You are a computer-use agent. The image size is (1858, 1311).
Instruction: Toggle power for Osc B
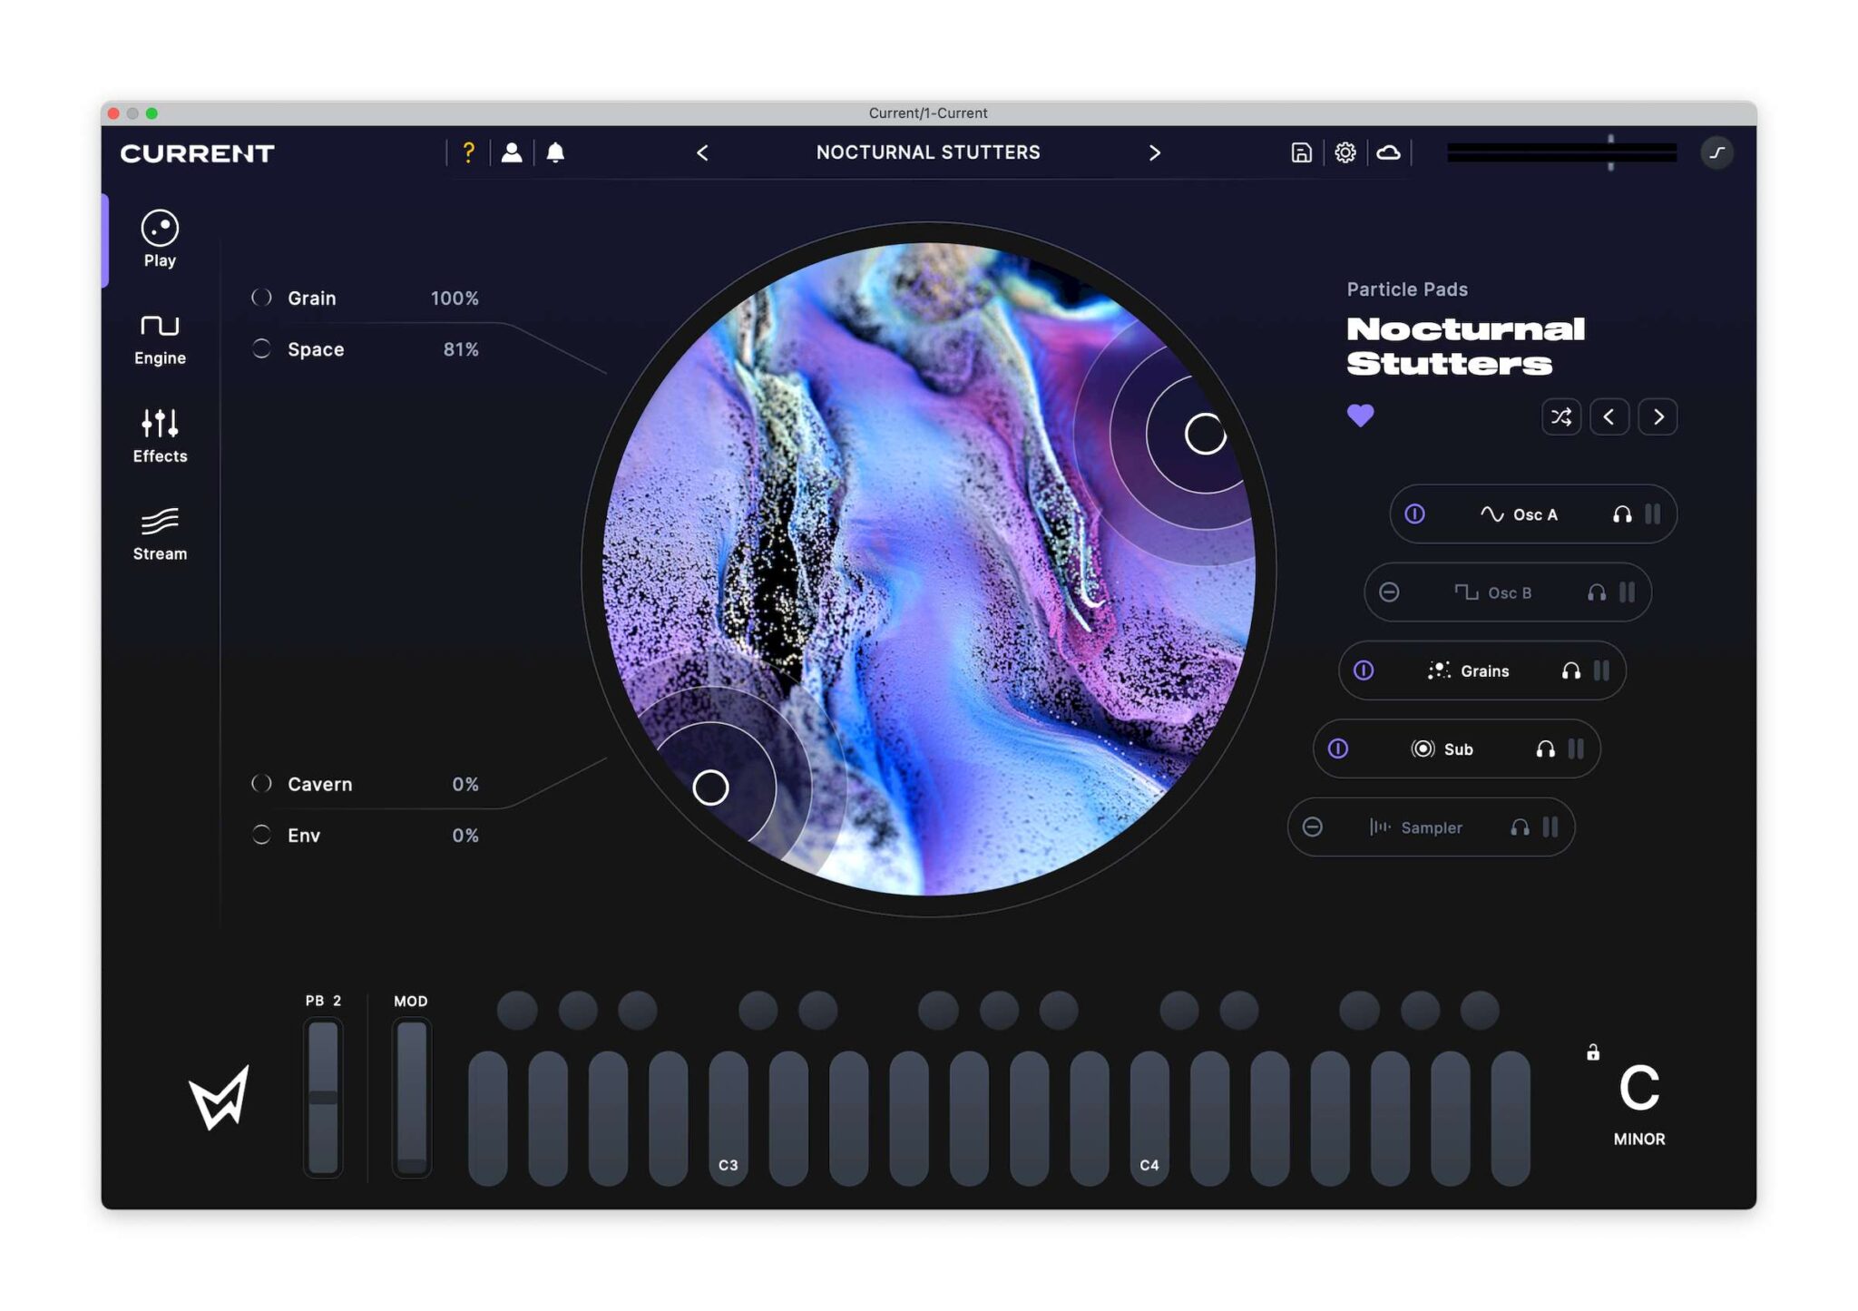pos(1391,592)
